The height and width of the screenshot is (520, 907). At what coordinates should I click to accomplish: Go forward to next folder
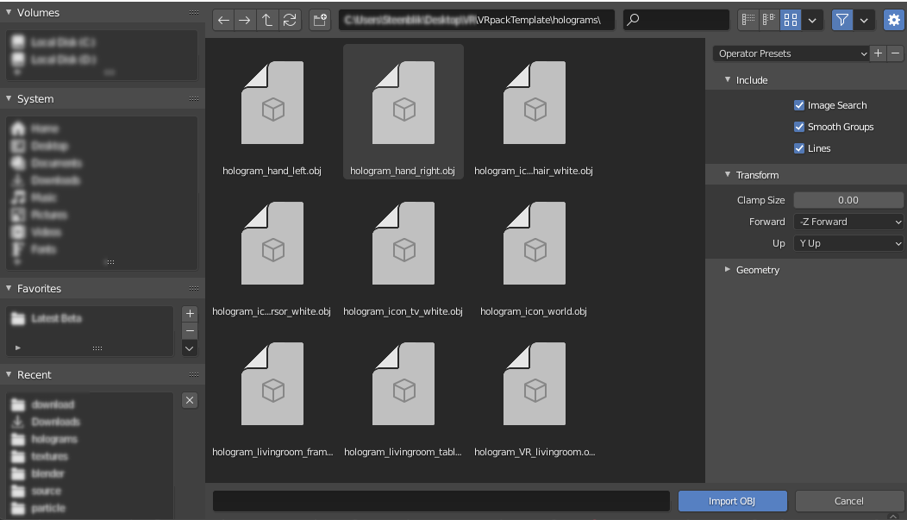tap(245, 20)
